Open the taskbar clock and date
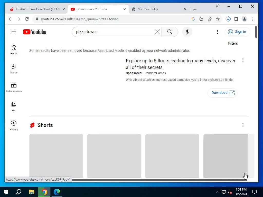Viewport: 263px width, 197px height. coord(241,192)
